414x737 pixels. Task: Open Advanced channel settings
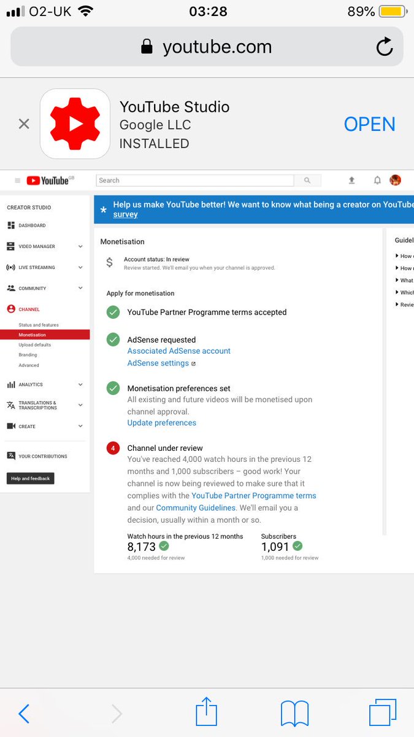pos(29,365)
